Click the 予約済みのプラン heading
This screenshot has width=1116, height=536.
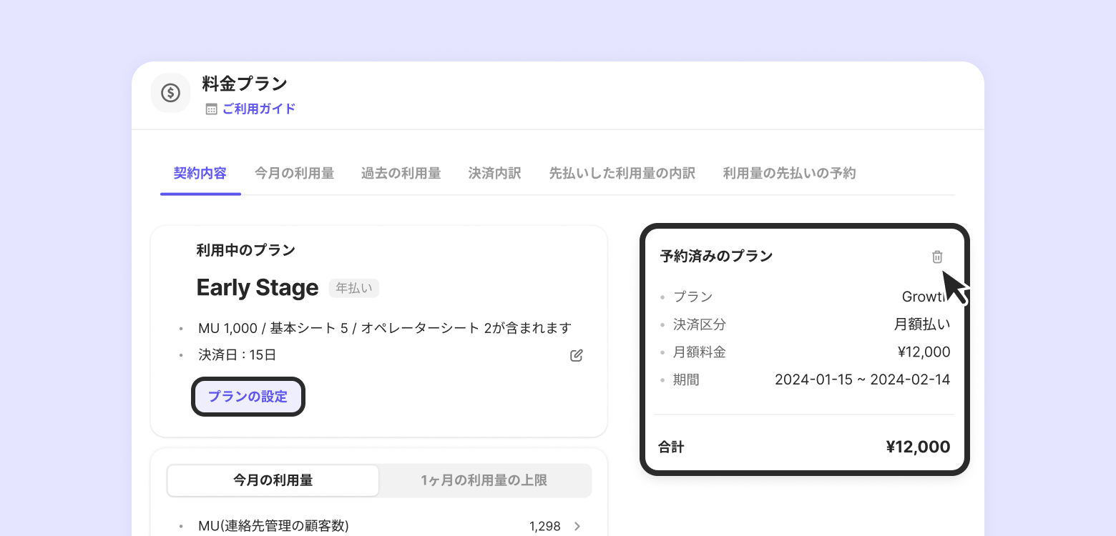[716, 256]
